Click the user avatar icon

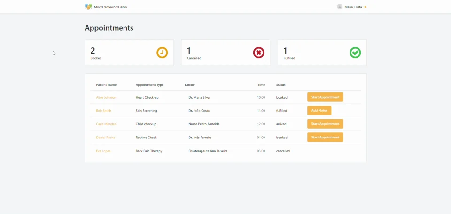point(340,7)
